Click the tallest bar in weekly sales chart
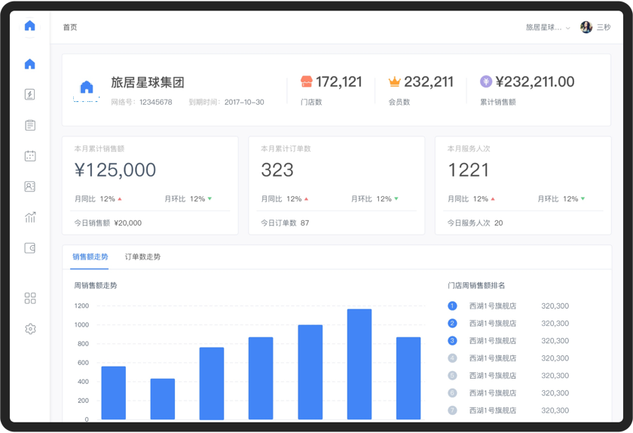The image size is (633, 433). click(x=359, y=364)
